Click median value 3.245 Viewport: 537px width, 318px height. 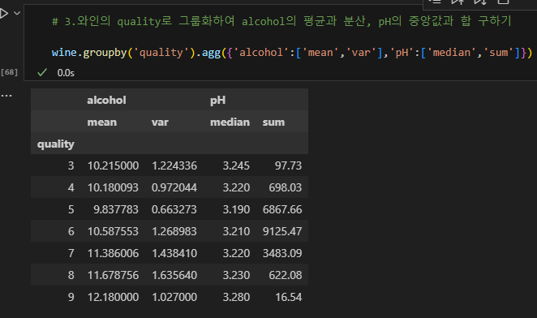point(236,165)
